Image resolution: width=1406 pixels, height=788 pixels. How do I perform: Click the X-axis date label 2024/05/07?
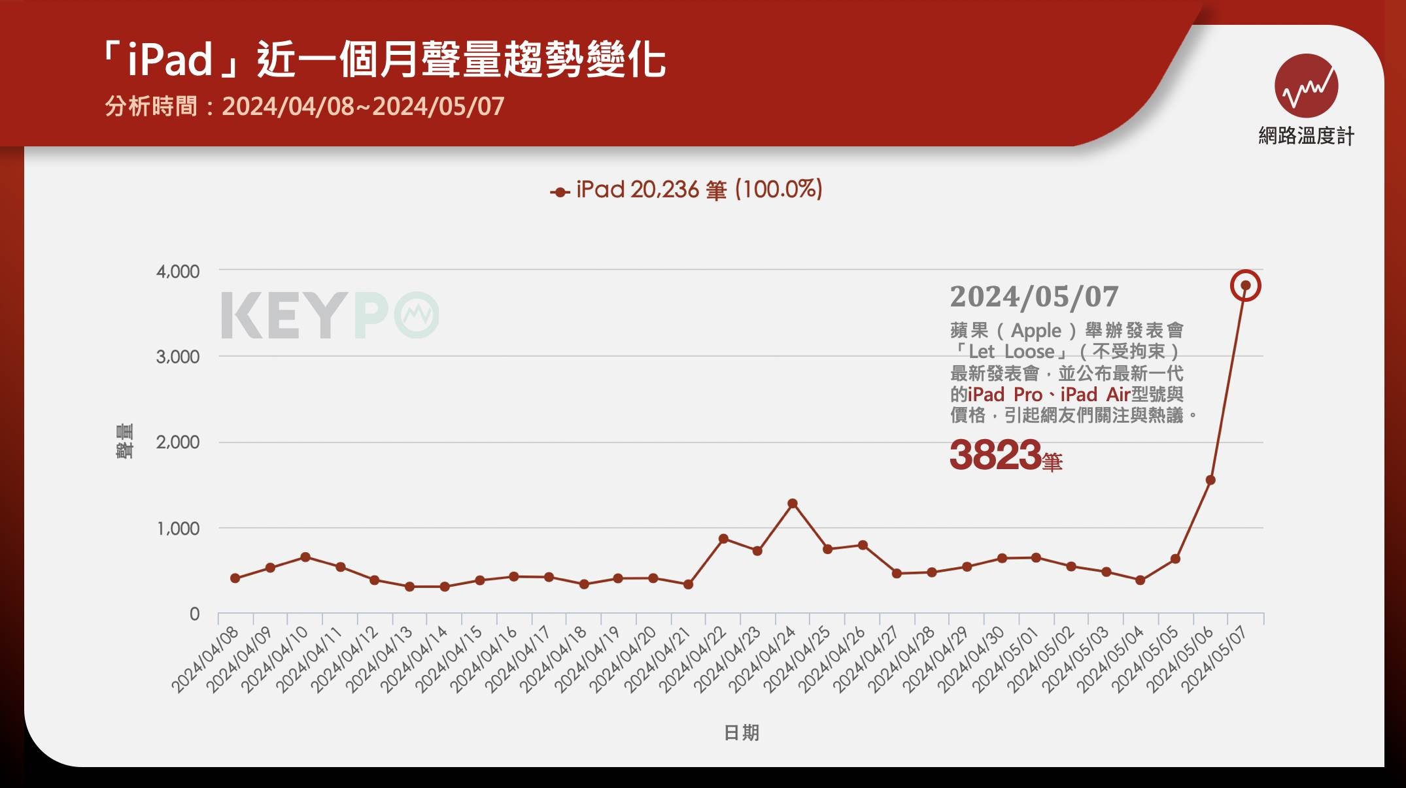[1215, 659]
